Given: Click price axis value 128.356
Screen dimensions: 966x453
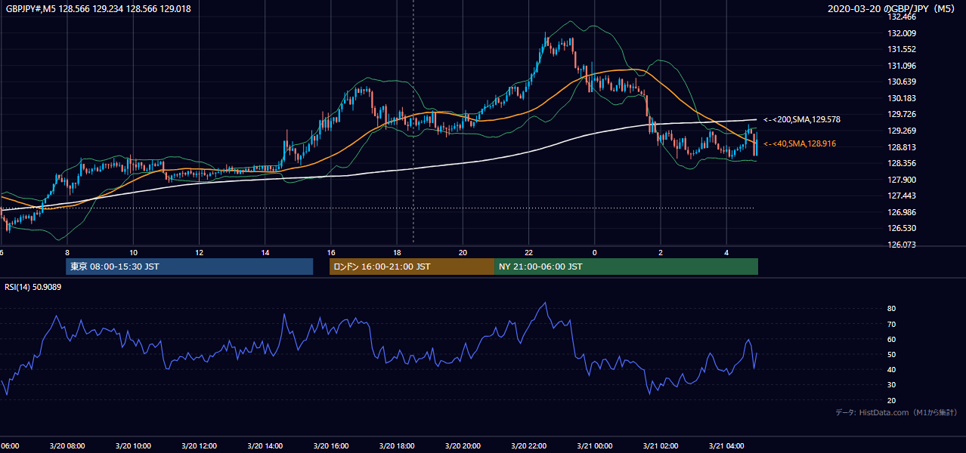Looking at the screenshot, I should [902, 163].
